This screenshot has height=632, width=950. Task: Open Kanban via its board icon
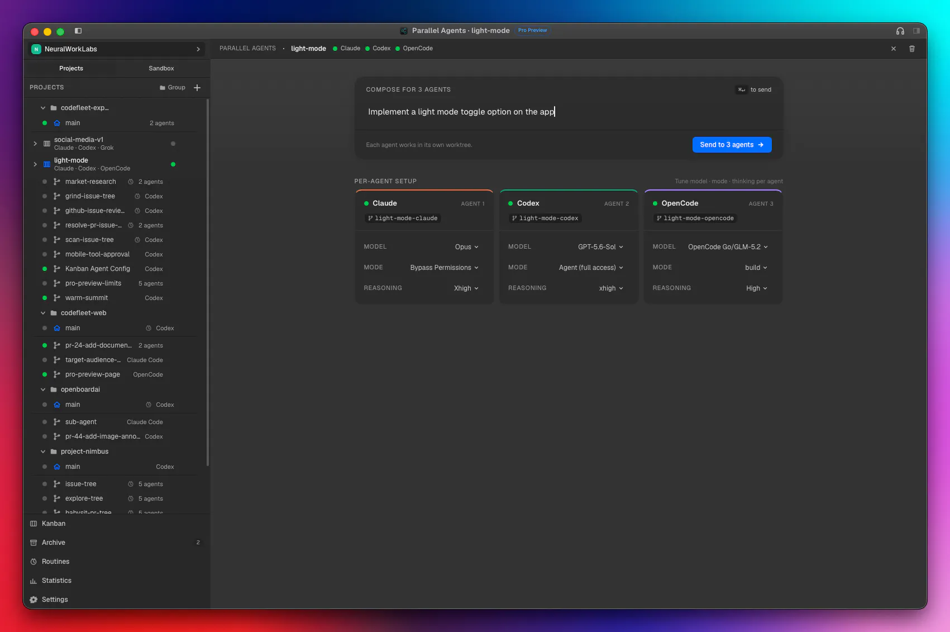click(x=34, y=524)
